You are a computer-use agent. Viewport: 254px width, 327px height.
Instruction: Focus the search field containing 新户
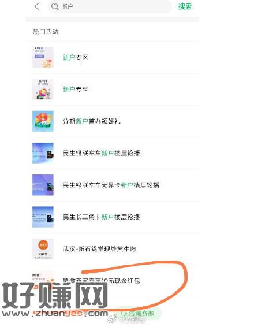pyautogui.click(x=110, y=6)
